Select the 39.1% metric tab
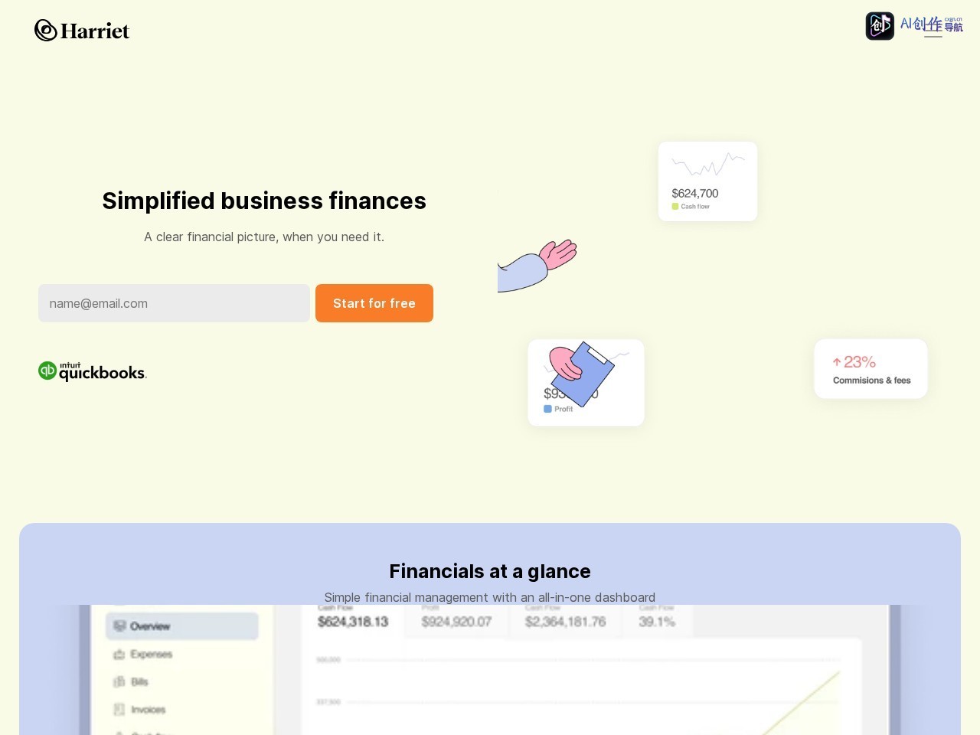This screenshot has width=980, height=735. tap(657, 621)
